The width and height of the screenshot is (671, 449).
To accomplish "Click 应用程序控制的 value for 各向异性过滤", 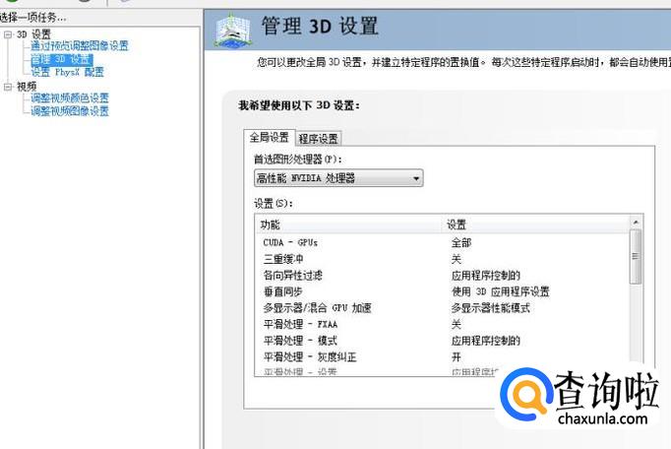I will point(486,276).
